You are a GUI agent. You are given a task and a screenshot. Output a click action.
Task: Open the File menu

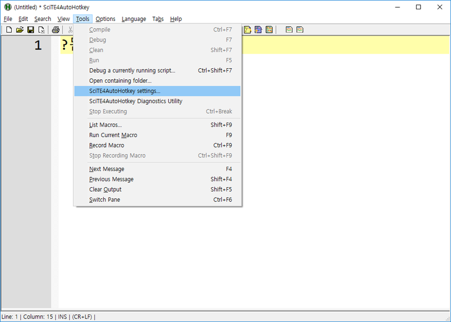[8, 19]
